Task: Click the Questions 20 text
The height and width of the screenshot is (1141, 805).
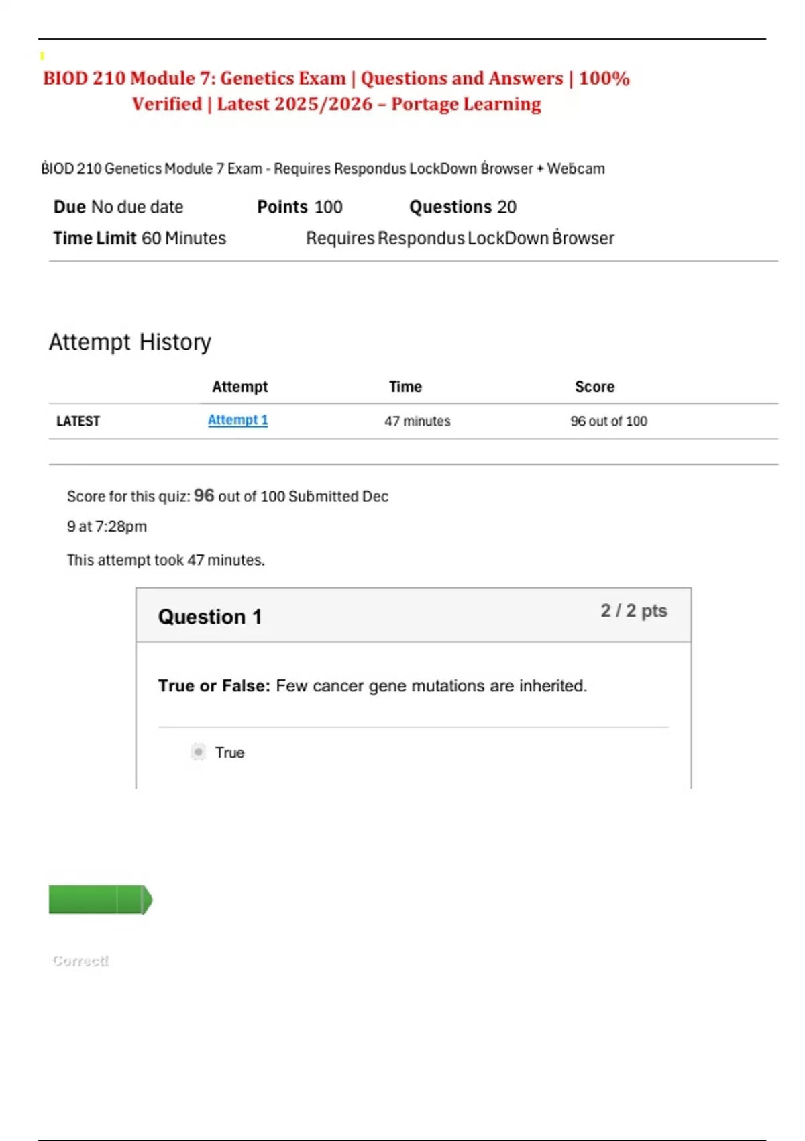Action: [463, 207]
